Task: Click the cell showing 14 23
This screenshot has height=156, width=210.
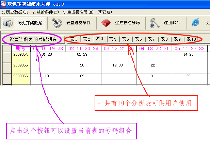Action: [190, 57]
